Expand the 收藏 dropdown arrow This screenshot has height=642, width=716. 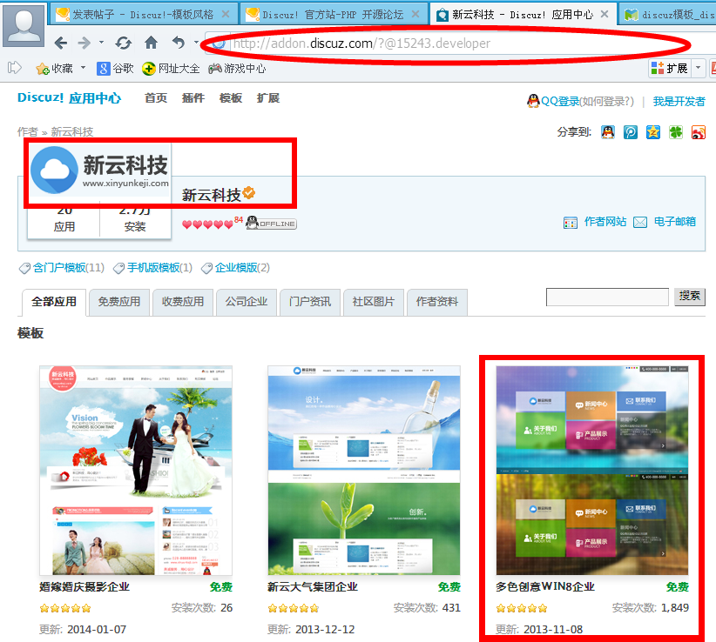[x=83, y=68]
